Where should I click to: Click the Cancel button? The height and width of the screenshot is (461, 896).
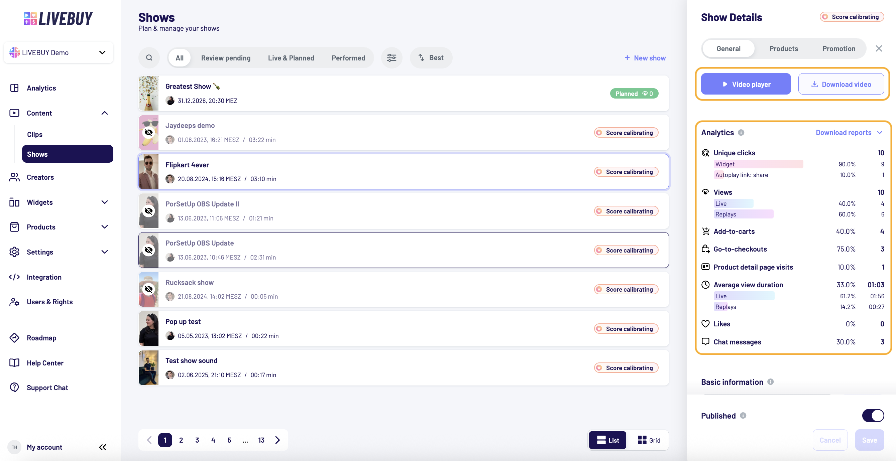coord(830,440)
